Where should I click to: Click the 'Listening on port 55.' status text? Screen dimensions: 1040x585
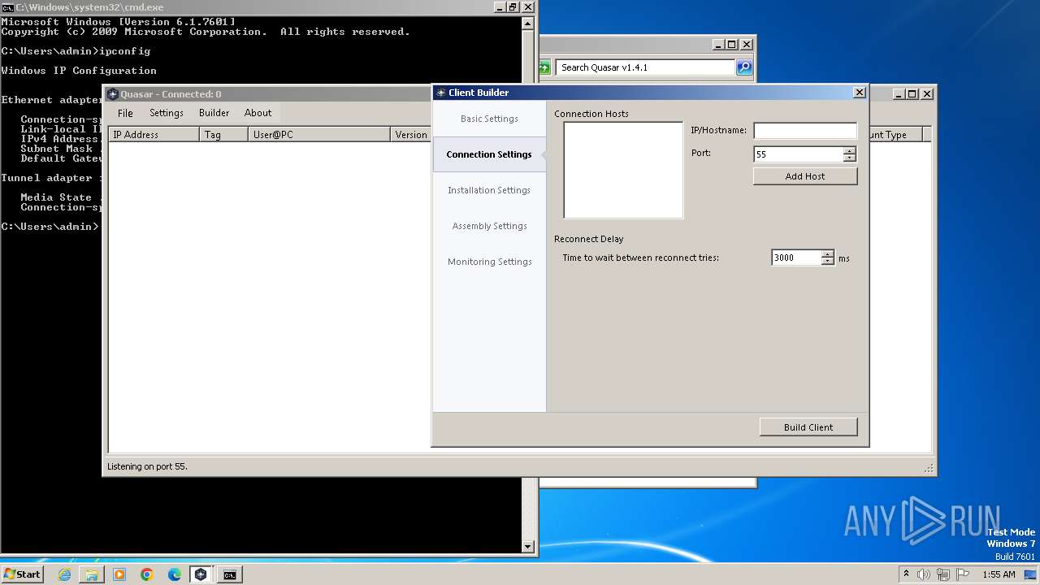pyautogui.click(x=147, y=467)
